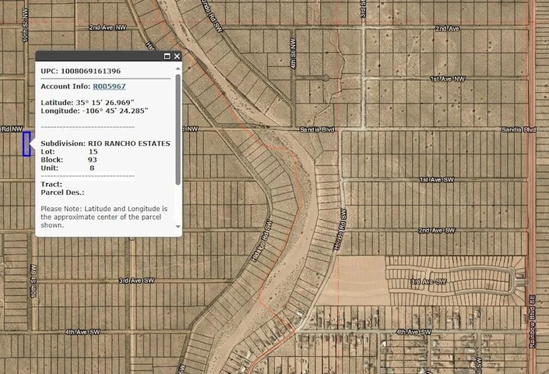
Task: Click the 4th St NW street label
Action: (294, 53)
